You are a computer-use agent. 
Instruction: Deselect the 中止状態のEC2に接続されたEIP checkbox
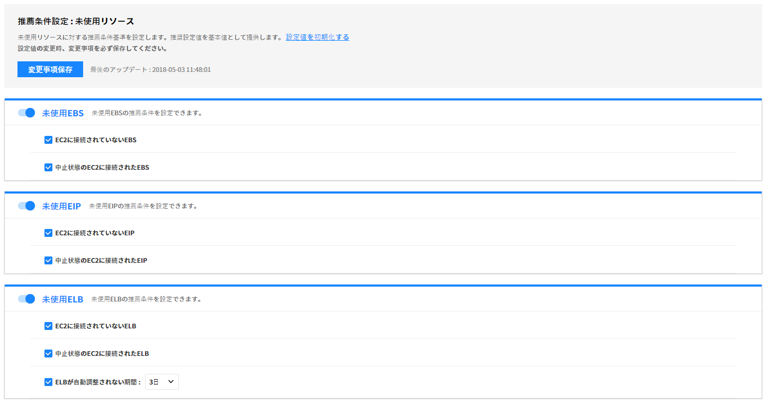pyautogui.click(x=48, y=261)
